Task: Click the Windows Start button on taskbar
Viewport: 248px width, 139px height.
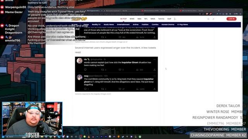Action: pyautogui.click(x=3, y=137)
